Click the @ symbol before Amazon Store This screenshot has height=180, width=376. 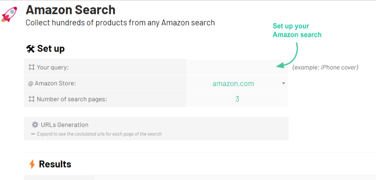tap(30, 83)
